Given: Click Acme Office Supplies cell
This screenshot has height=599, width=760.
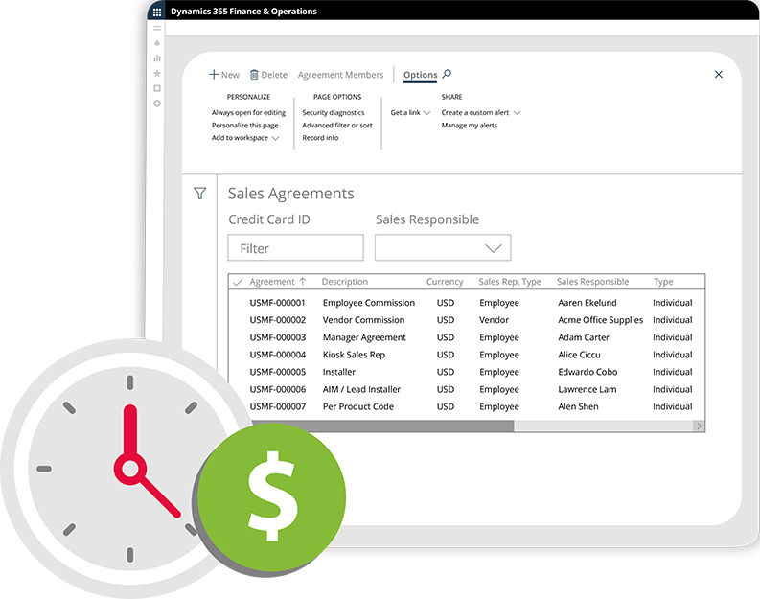Looking at the screenshot, I should pyautogui.click(x=600, y=320).
